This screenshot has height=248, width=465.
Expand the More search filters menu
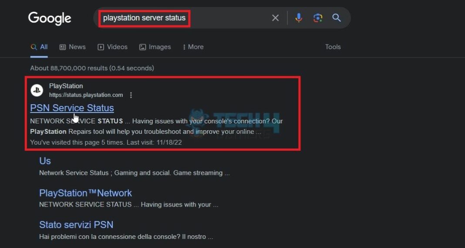(193, 47)
